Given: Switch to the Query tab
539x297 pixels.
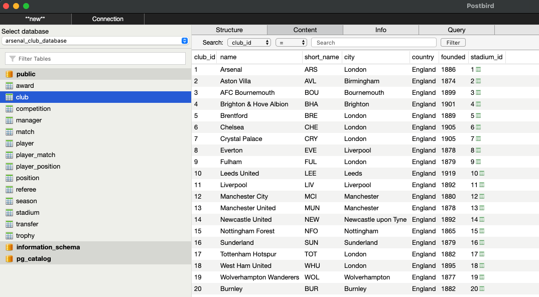Looking at the screenshot, I should pos(457,30).
